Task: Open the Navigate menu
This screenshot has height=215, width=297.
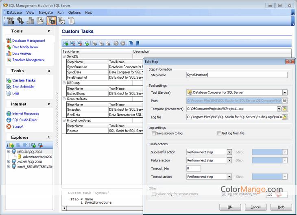Action: (x=46, y=13)
